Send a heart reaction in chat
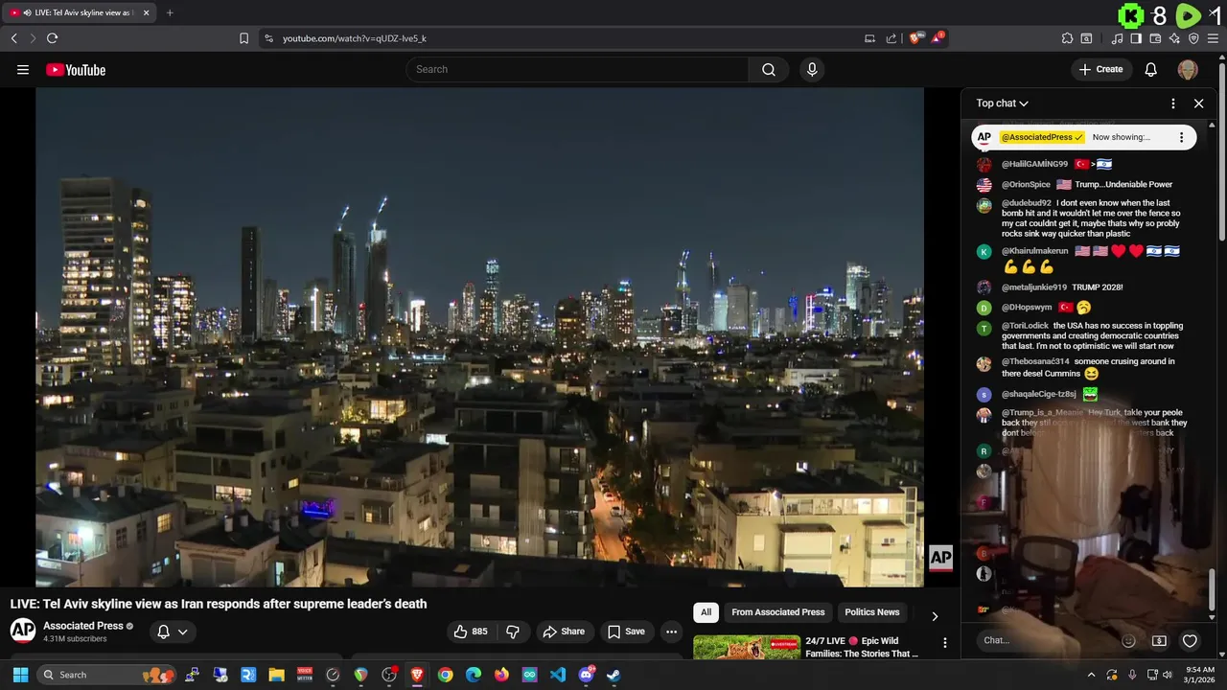Viewport: 1227px width, 690px height. point(1190,641)
